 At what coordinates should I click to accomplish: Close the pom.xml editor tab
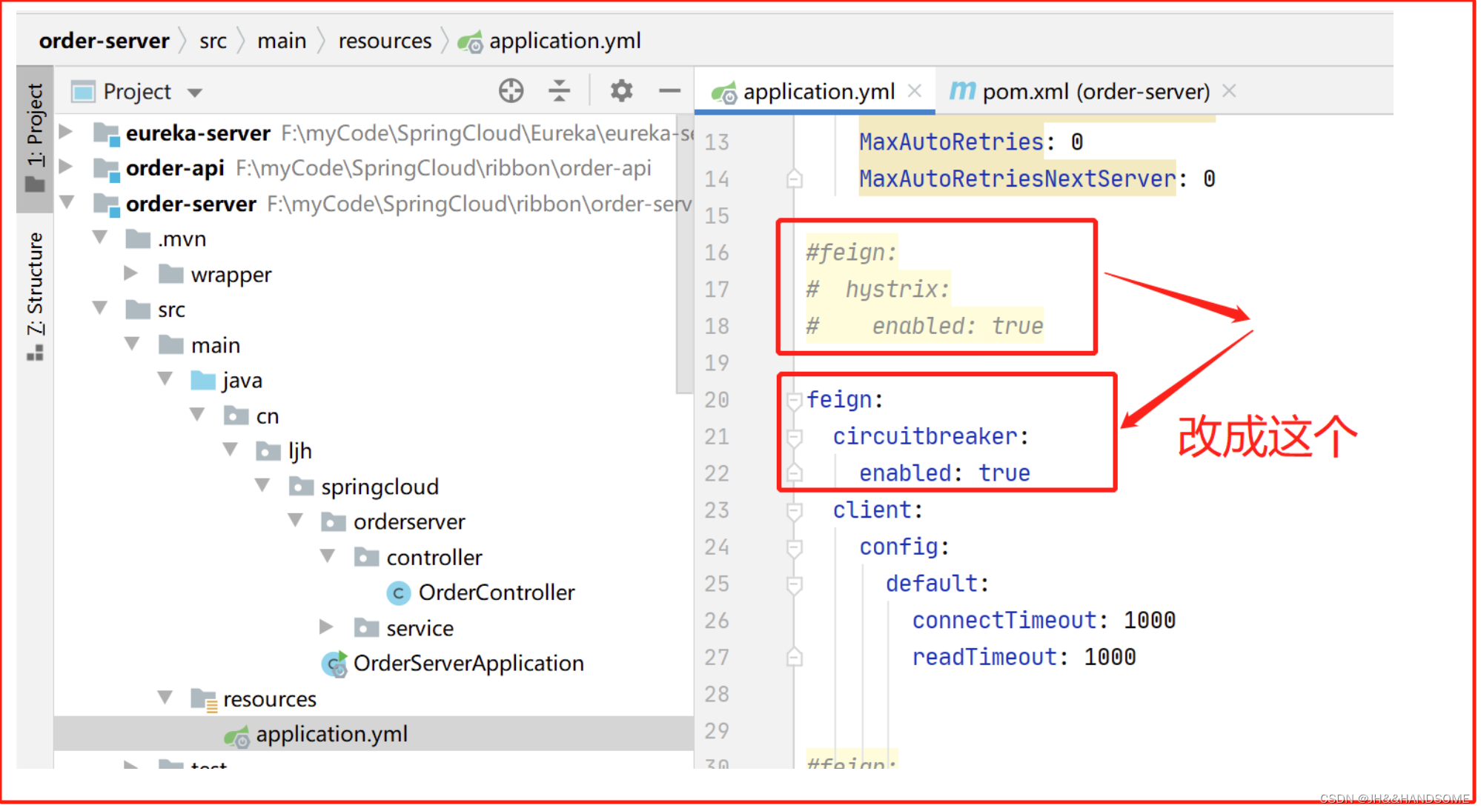tap(1229, 91)
